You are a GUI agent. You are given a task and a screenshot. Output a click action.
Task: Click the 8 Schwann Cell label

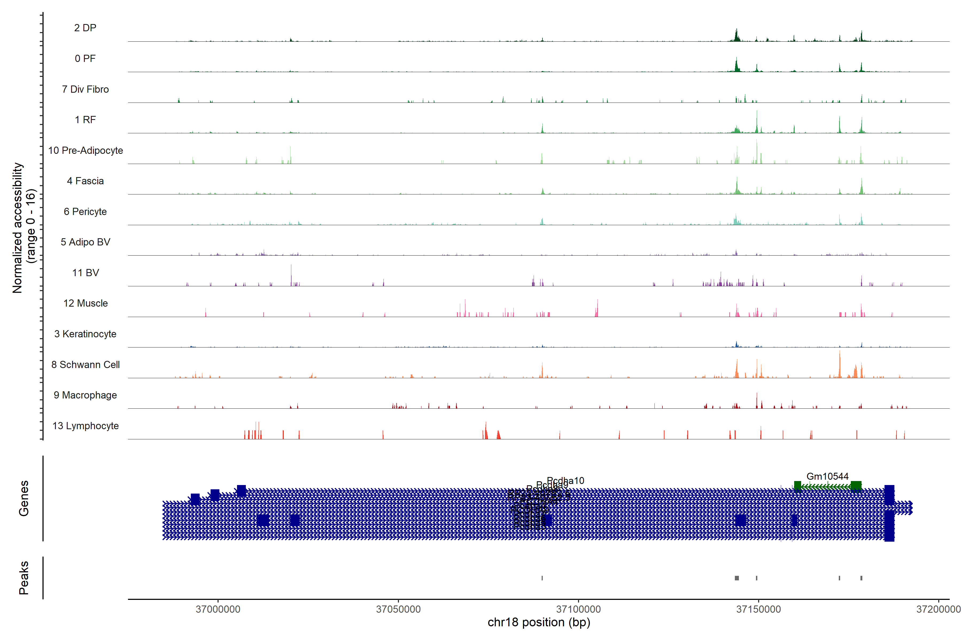(x=86, y=365)
